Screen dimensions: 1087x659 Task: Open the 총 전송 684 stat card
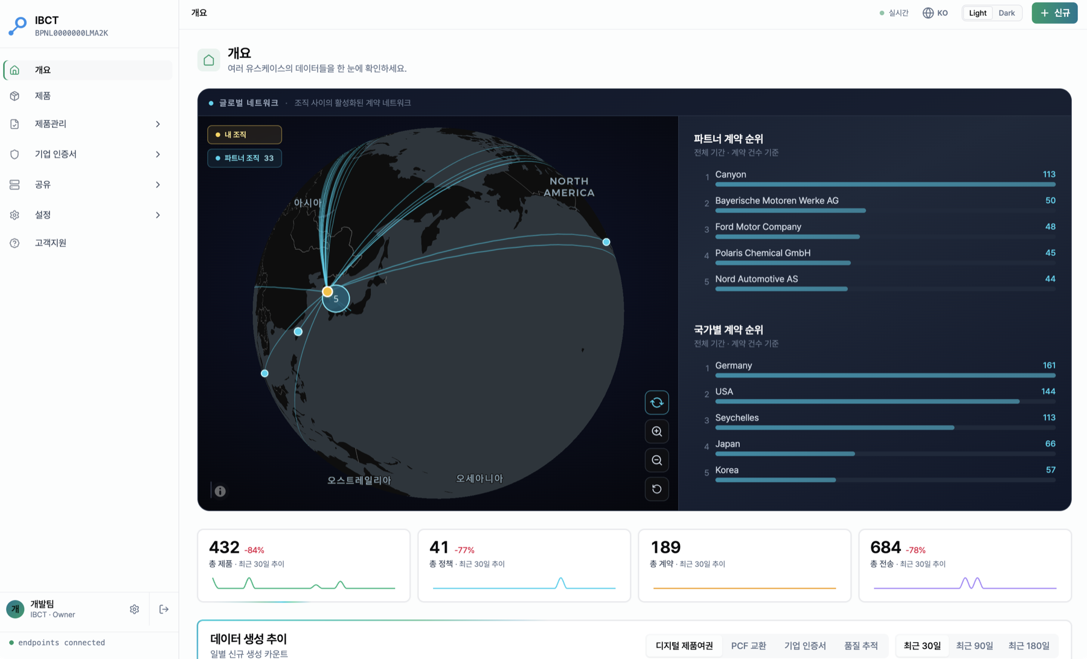[x=965, y=565]
